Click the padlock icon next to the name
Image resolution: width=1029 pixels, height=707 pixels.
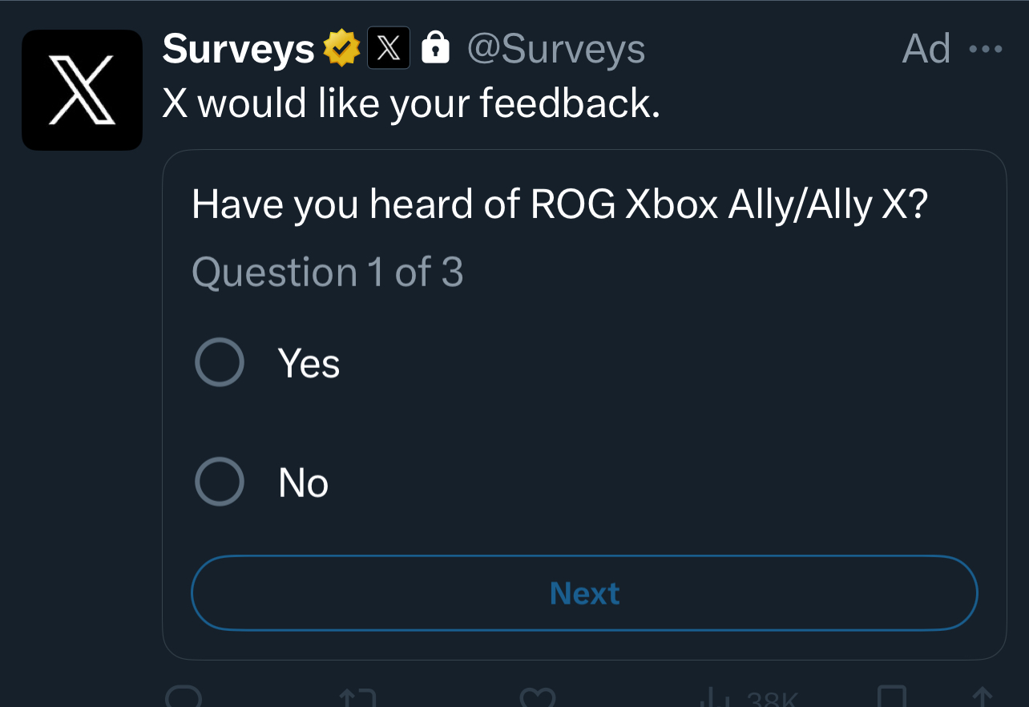pos(435,48)
